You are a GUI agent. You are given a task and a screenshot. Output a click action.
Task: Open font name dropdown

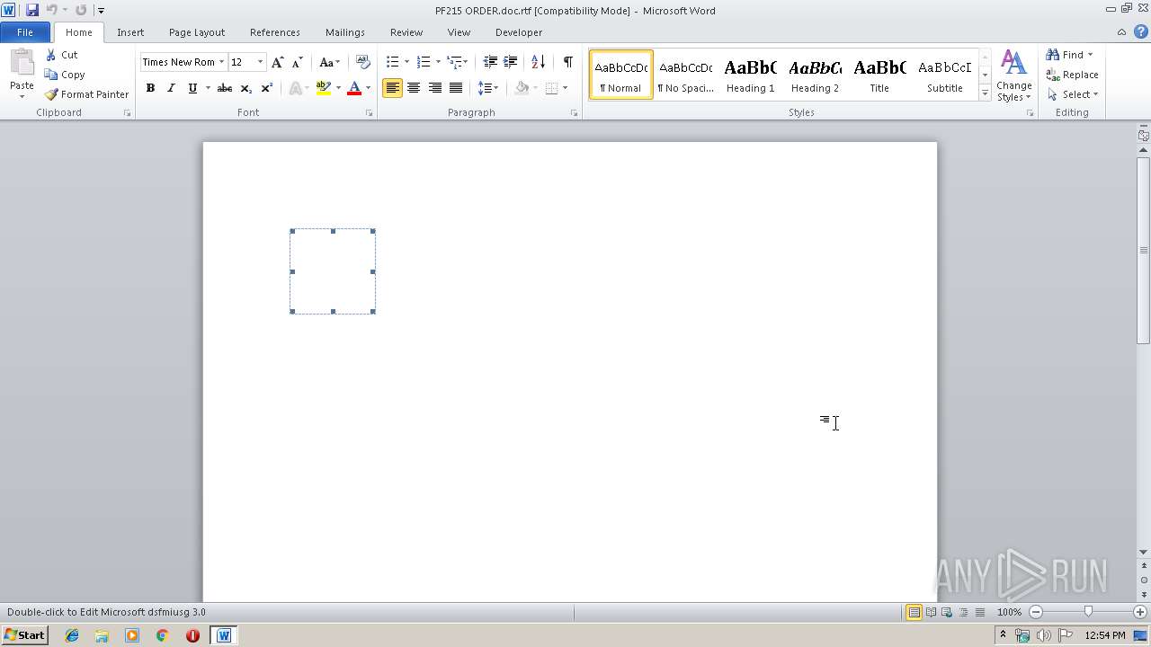(221, 62)
